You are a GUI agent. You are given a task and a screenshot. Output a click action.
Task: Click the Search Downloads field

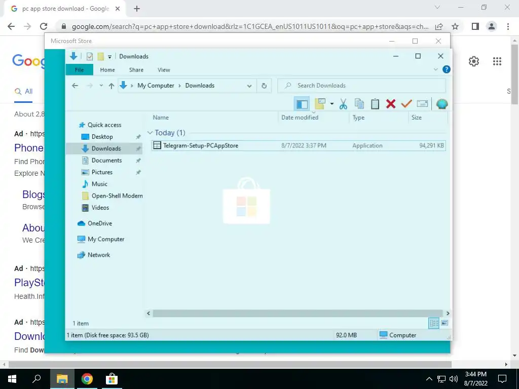pos(362,86)
